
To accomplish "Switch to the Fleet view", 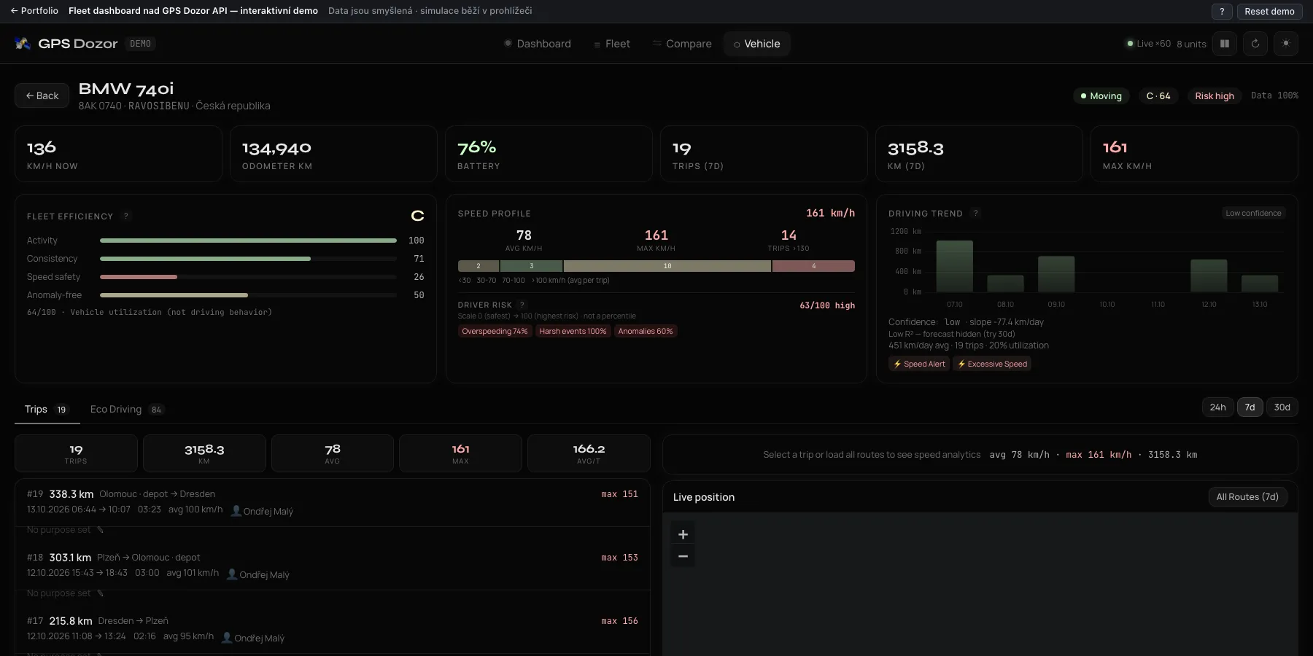I will pyautogui.click(x=612, y=44).
